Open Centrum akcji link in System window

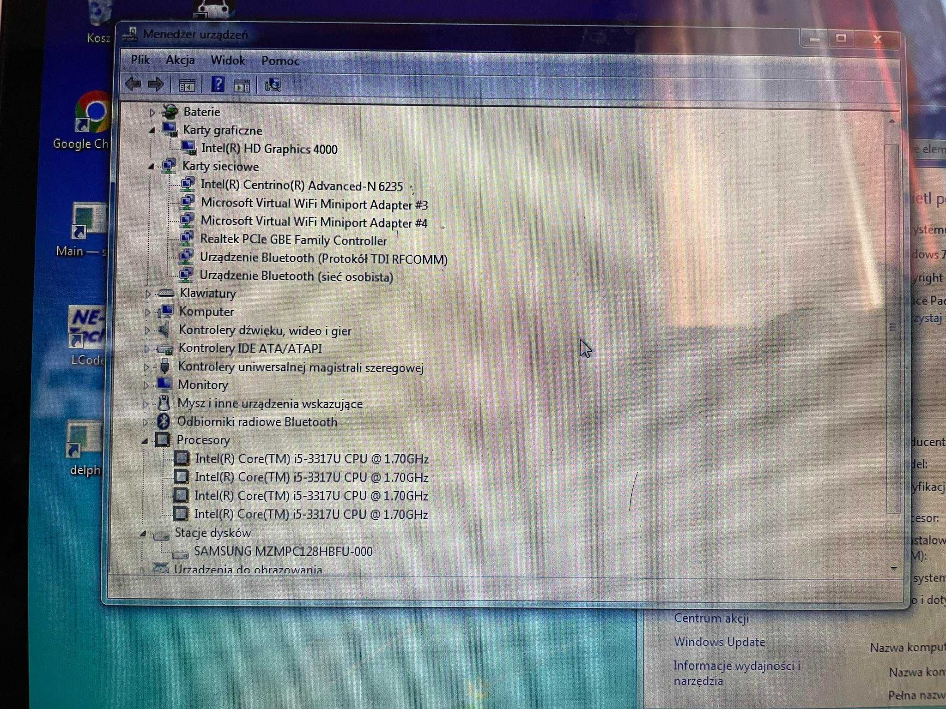(711, 618)
